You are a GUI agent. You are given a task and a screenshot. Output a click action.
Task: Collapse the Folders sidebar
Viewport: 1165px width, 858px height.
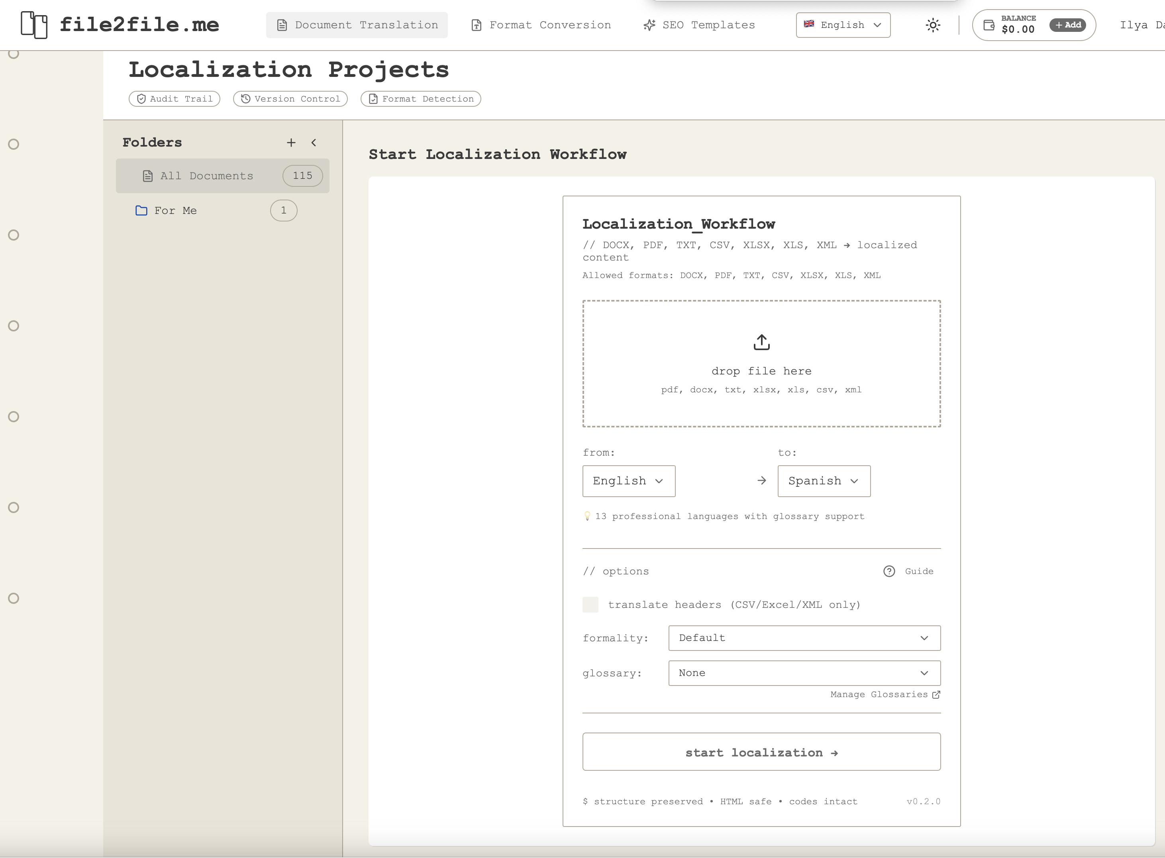click(x=314, y=142)
